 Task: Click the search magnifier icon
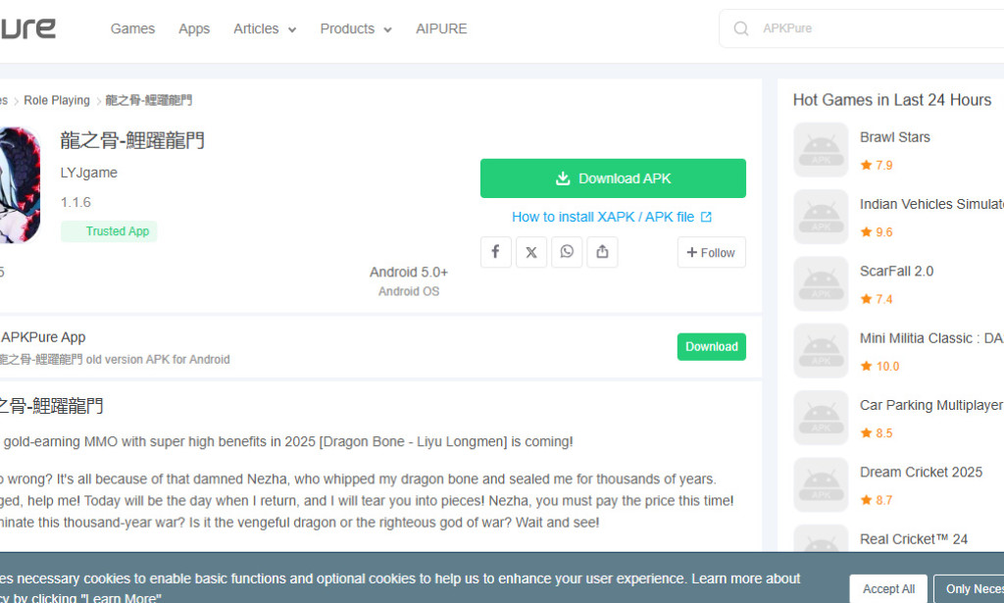[741, 28]
